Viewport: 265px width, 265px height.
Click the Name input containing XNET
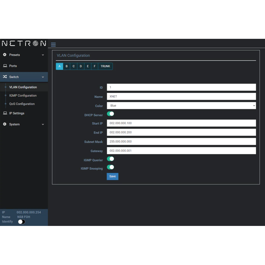pos(181,97)
